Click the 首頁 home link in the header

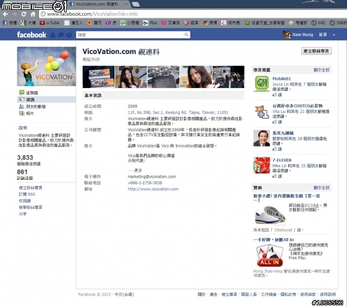(x=323, y=35)
